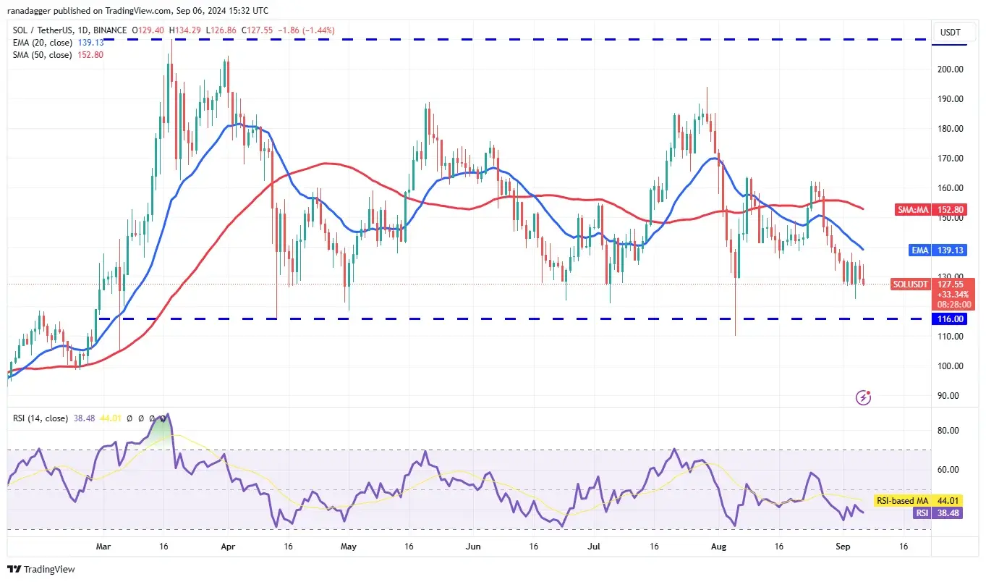Image resolution: width=986 pixels, height=582 pixels.
Task: Click the 200.00 price axis label
Action: point(951,69)
